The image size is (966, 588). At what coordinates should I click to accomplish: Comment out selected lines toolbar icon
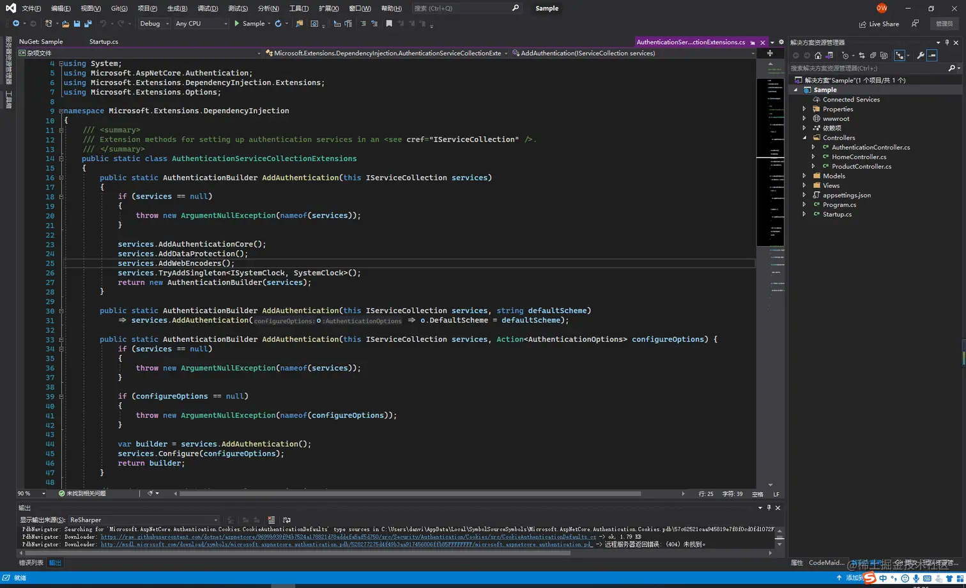[362, 24]
